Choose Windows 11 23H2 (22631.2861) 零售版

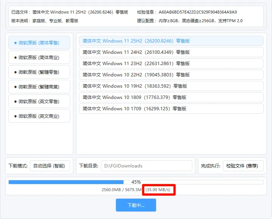click(x=171, y=64)
